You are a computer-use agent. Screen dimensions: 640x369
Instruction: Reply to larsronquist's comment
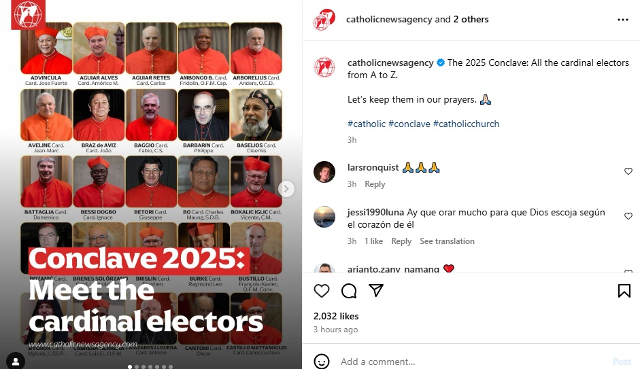click(x=375, y=184)
